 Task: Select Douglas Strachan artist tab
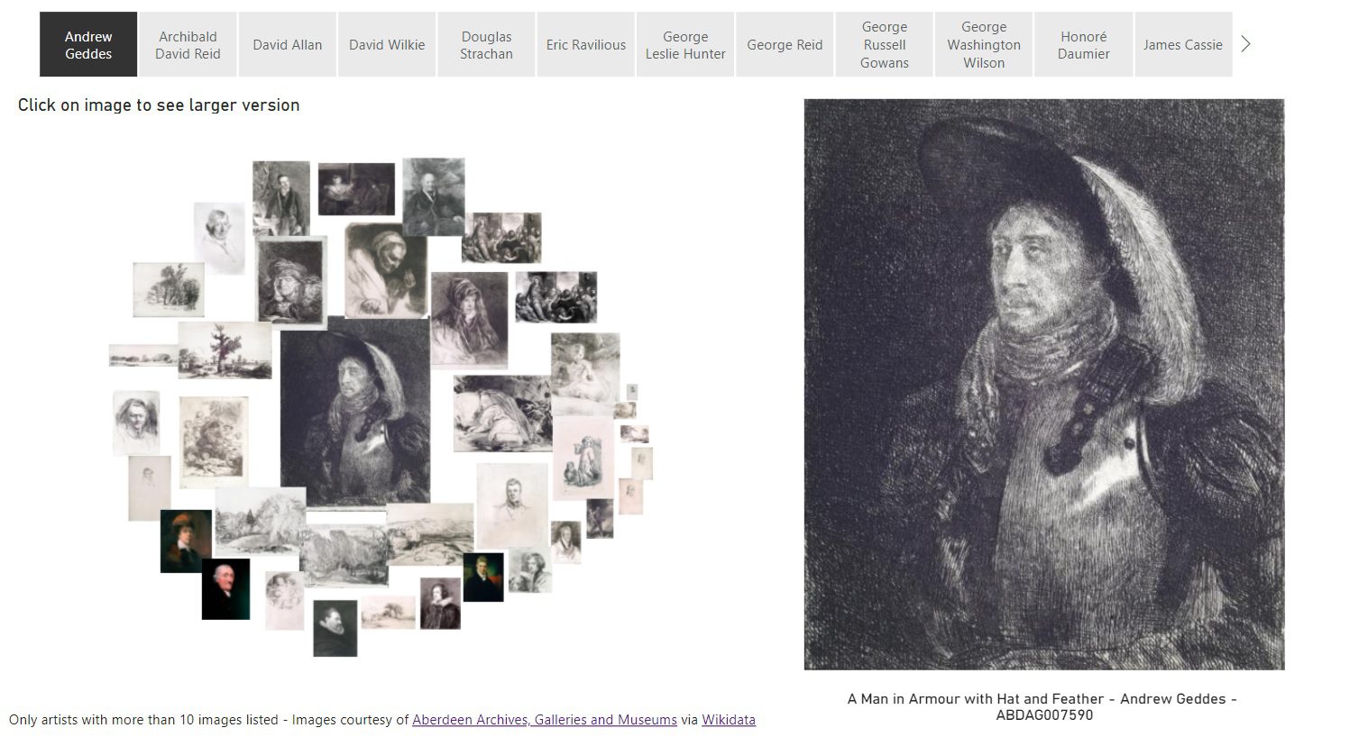pyautogui.click(x=486, y=44)
